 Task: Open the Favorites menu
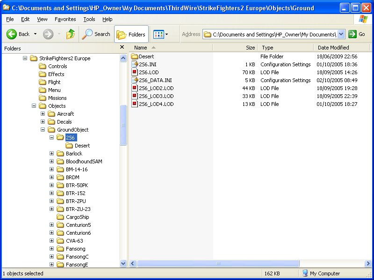[65, 19]
